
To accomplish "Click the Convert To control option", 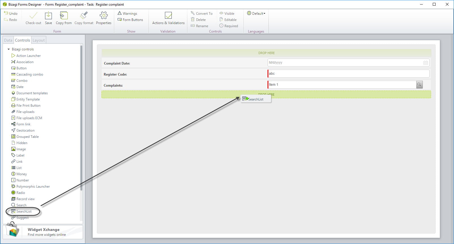I will 201,13.
